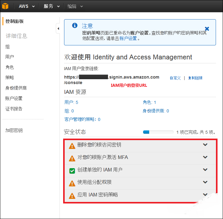Select 控制面板 in the sidebar
Screen dimensions: 223x219
[x=15, y=21]
